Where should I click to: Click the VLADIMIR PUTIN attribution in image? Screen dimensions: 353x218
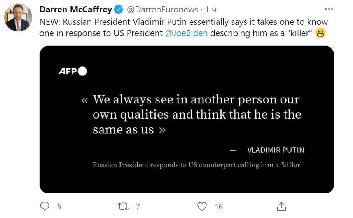pos(275,150)
